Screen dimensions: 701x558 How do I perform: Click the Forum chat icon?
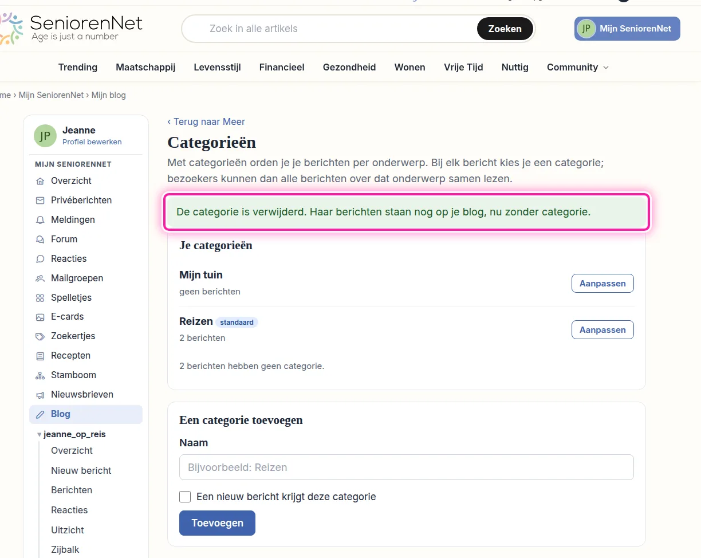40,239
